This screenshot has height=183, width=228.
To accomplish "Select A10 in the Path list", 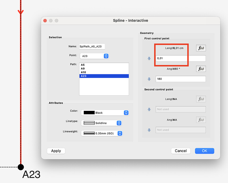I will pos(104,72).
